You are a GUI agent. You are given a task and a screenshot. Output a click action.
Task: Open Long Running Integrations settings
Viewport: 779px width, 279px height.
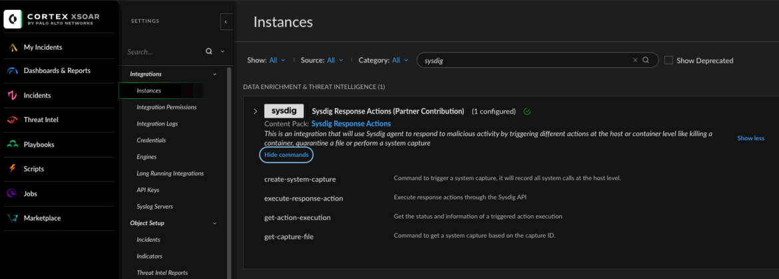pos(170,173)
